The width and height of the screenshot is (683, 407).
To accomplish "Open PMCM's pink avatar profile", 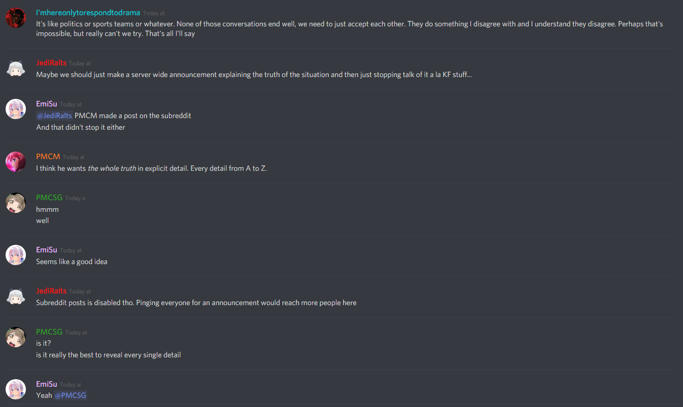I will (16, 162).
